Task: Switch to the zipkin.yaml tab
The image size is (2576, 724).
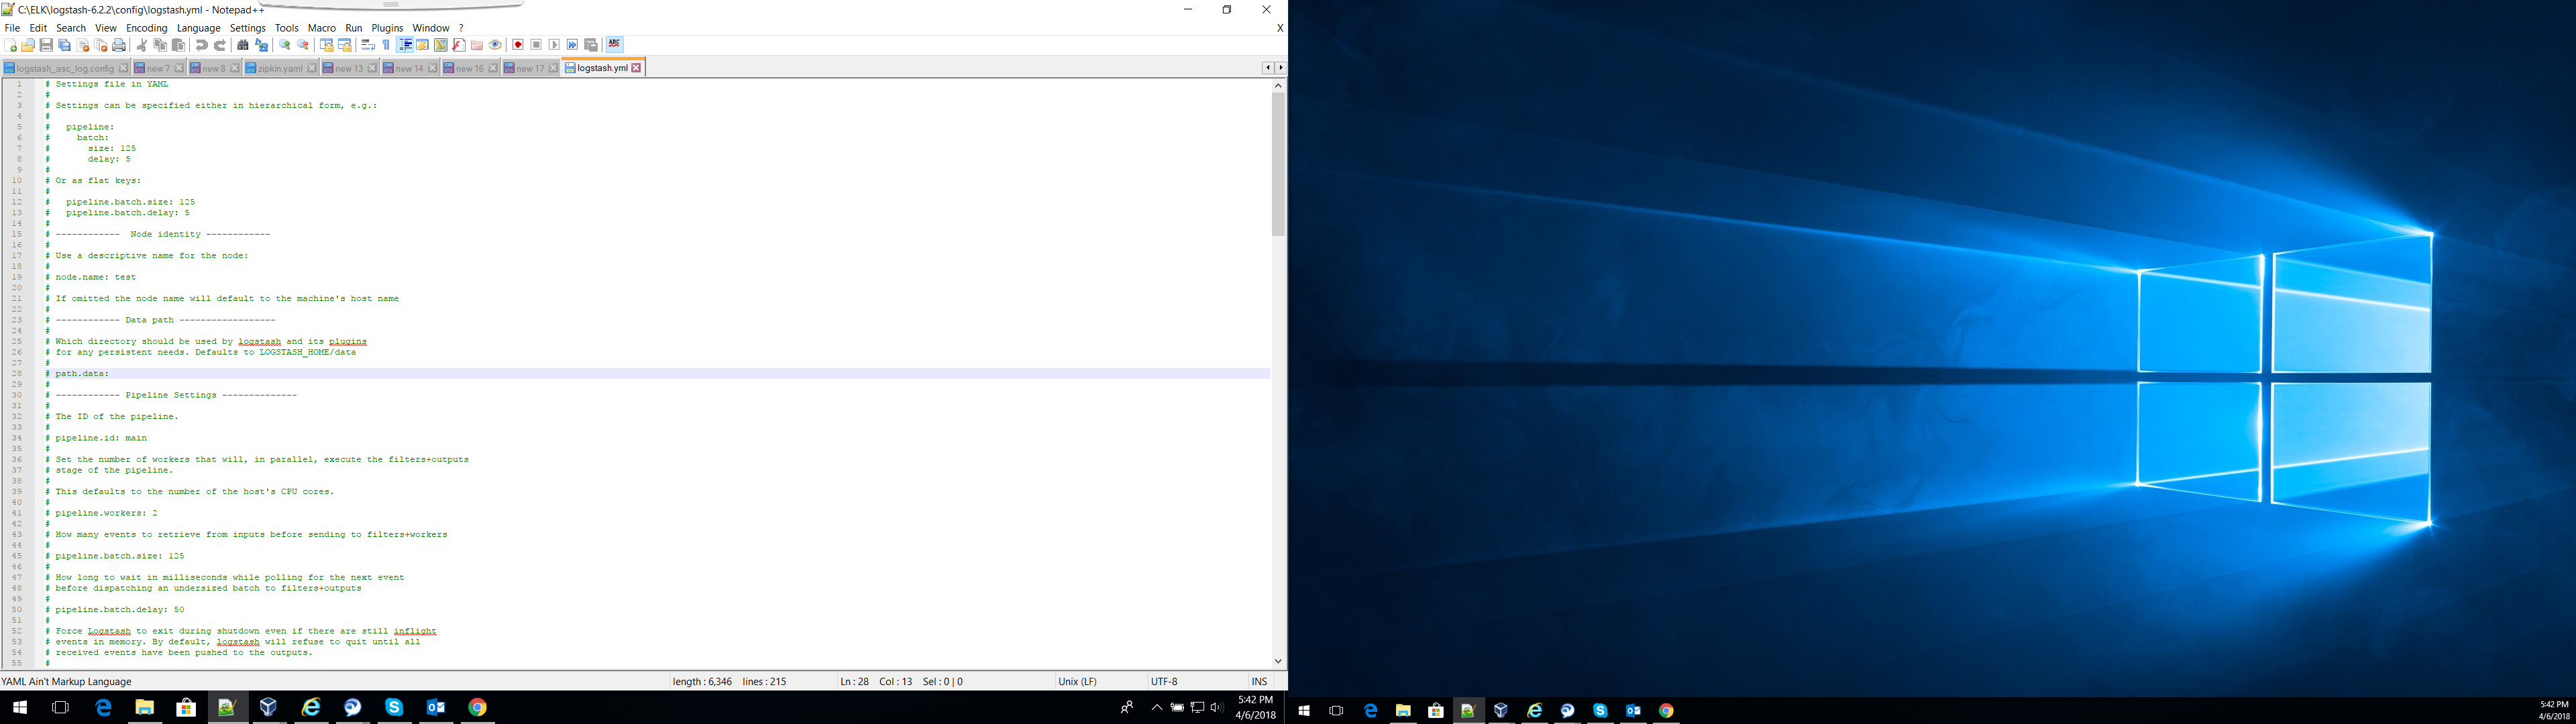Action: click(280, 68)
